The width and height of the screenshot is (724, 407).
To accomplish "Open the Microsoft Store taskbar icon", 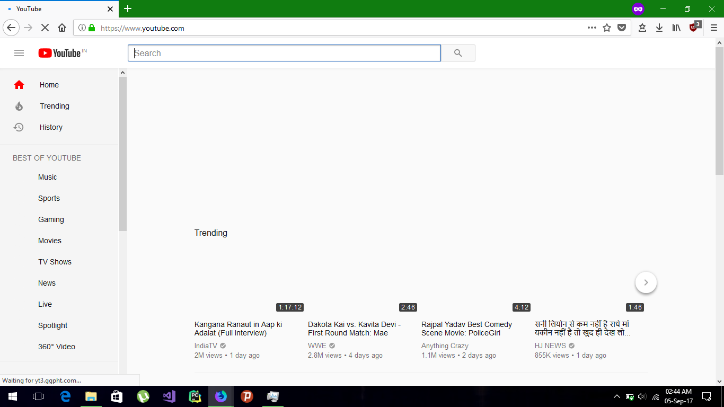I will [x=117, y=396].
